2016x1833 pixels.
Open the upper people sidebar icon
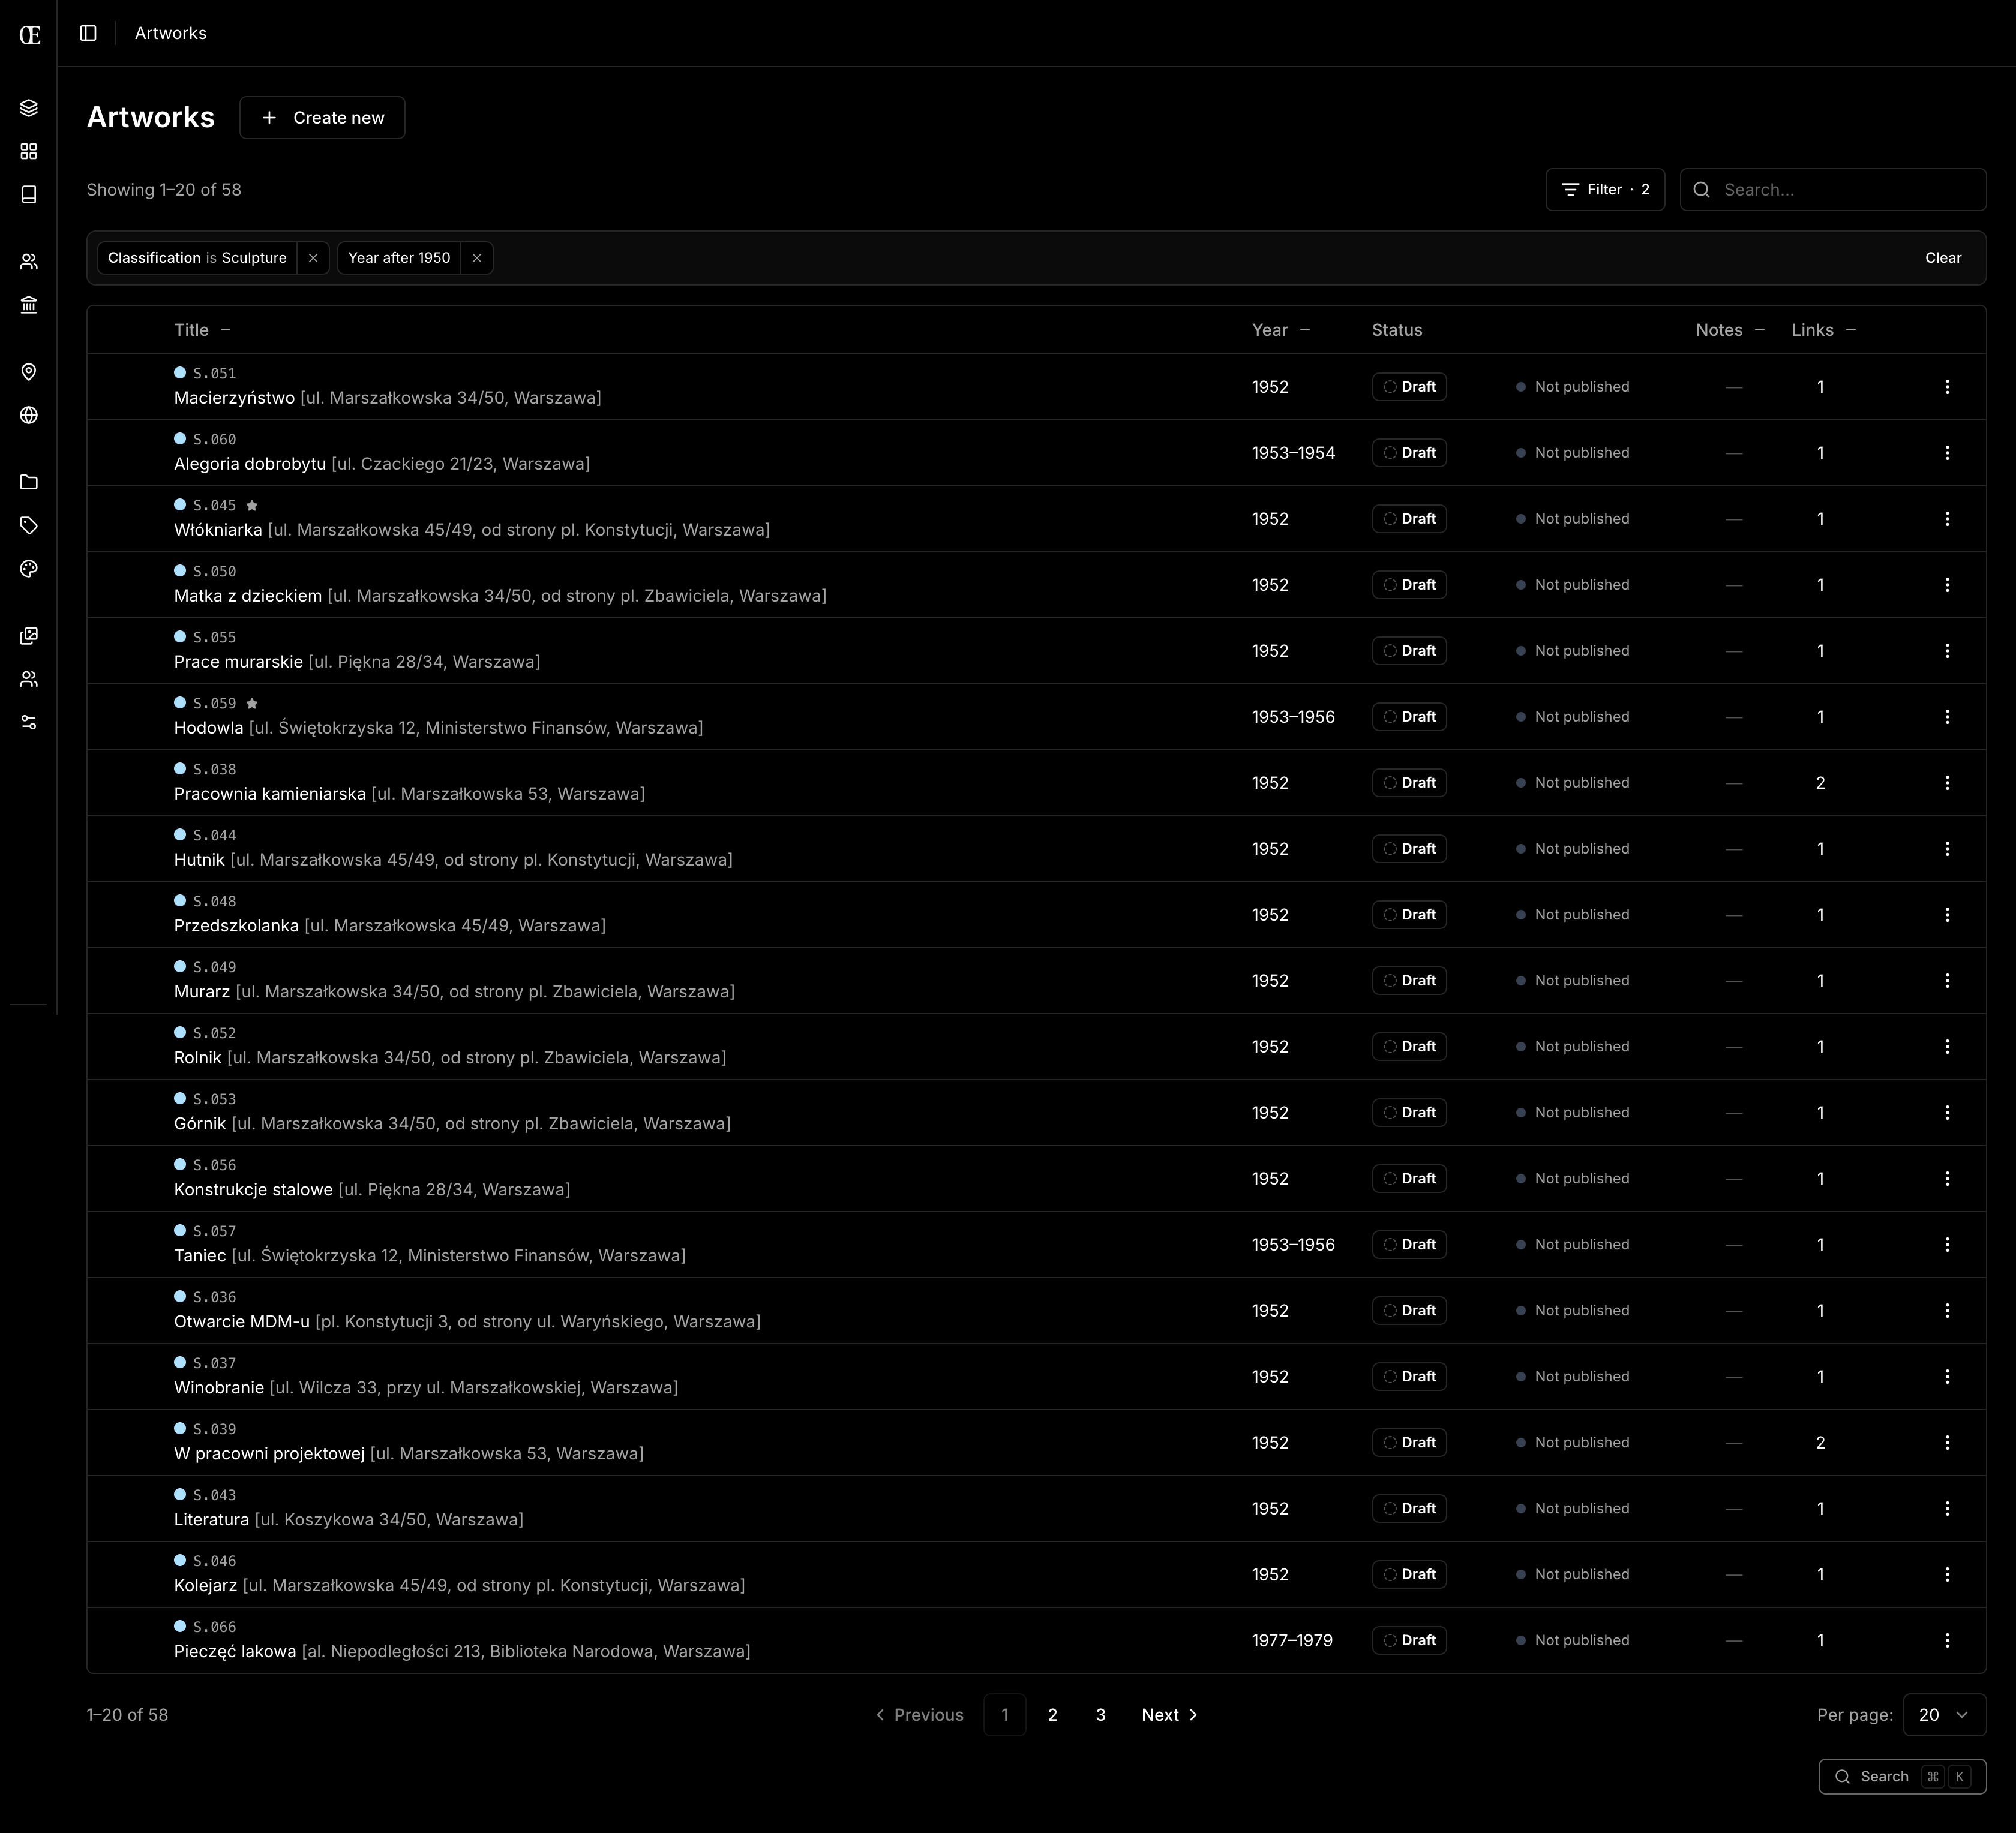[x=29, y=262]
